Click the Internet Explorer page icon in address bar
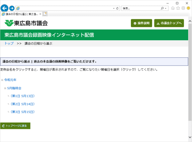 click(18, 8)
